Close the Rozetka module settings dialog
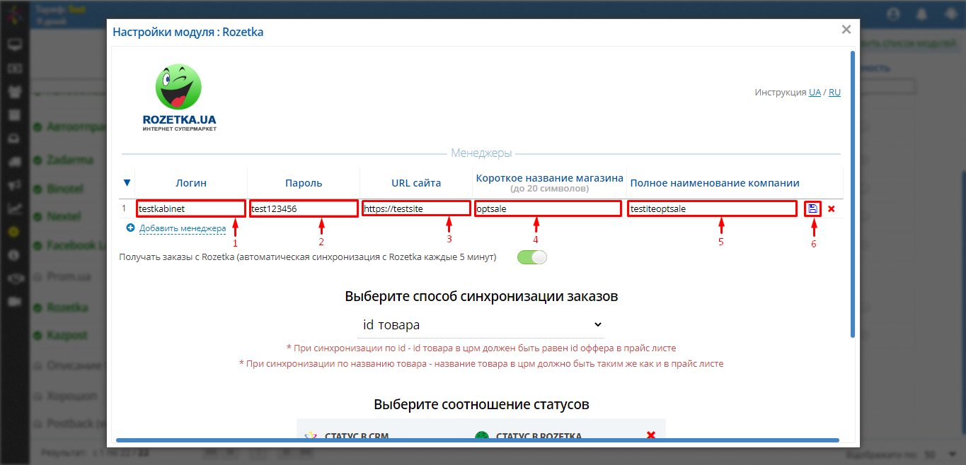 pyautogui.click(x=846, y=30)
